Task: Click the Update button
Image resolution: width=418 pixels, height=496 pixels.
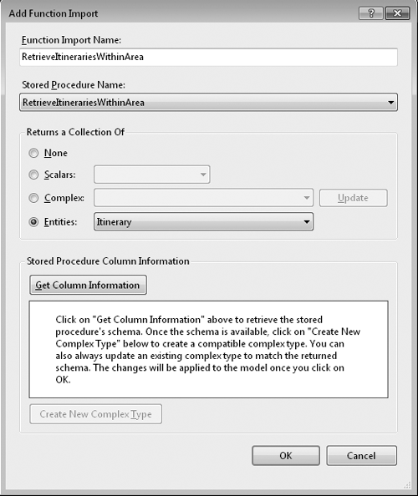Action: (353, 198)
